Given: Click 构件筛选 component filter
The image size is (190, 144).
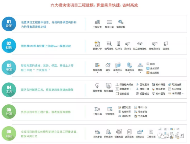Looking at the screenshot, I should [x=159, y=84].
